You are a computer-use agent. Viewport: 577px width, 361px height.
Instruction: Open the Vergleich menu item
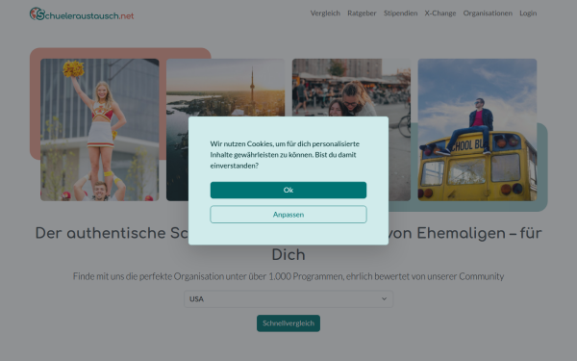(x=325, y=13)
